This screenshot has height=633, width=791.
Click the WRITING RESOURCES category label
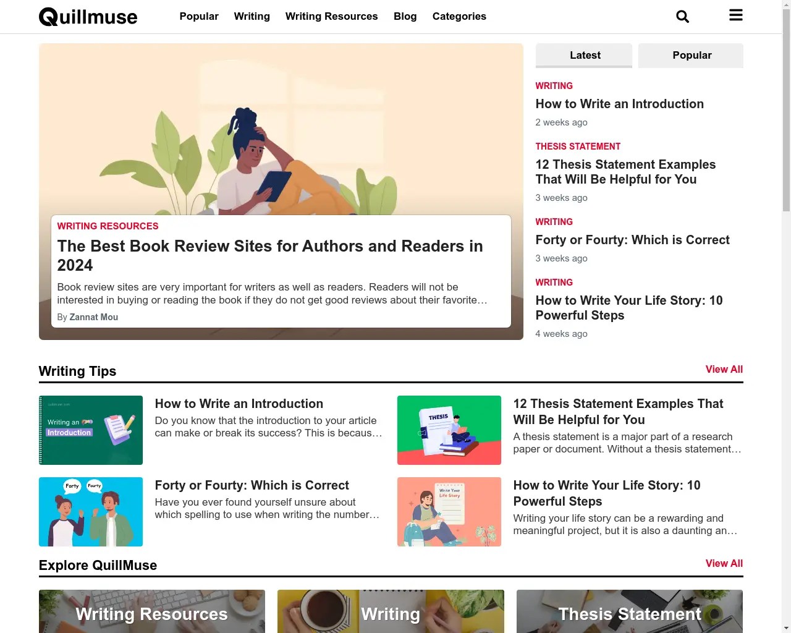pos(108,226)
